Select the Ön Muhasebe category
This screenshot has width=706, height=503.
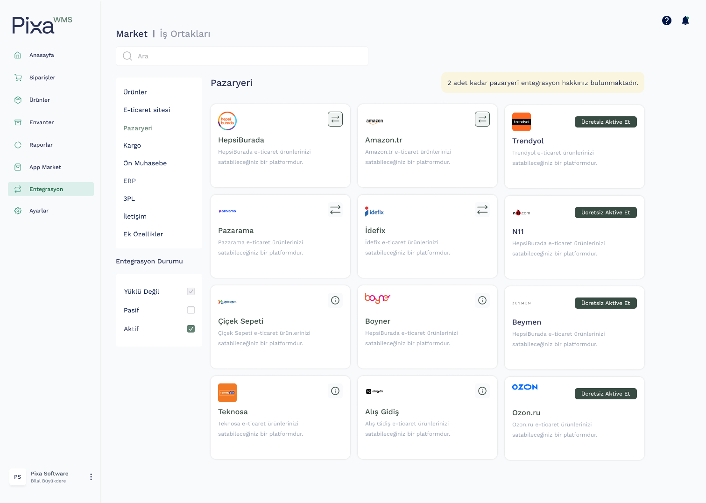[x=145, y=163]
